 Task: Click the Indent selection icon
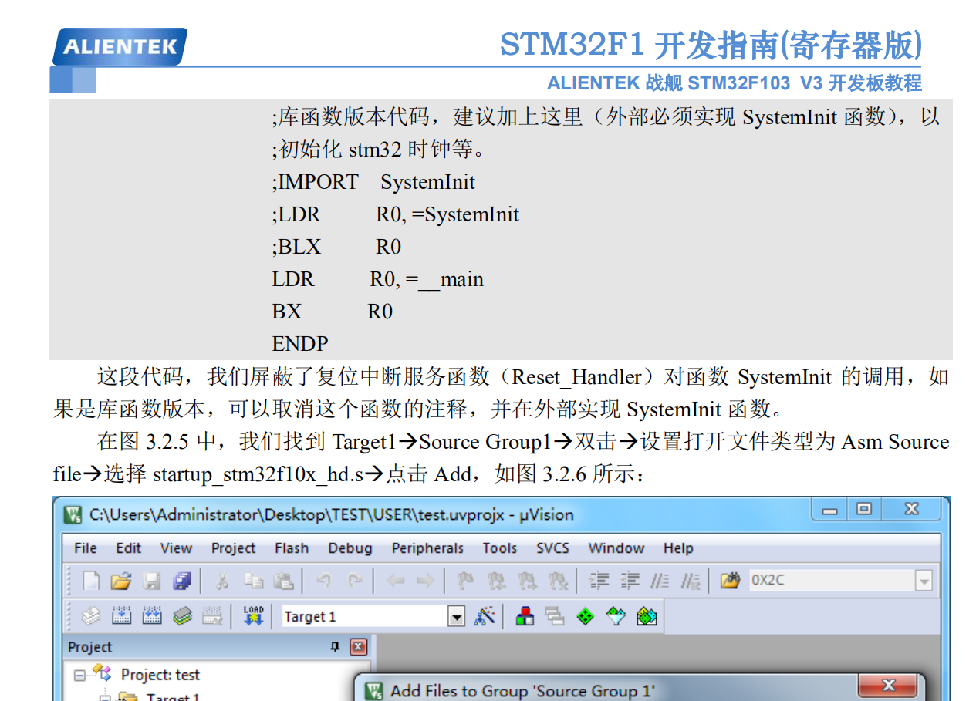[x=599, y=581]
